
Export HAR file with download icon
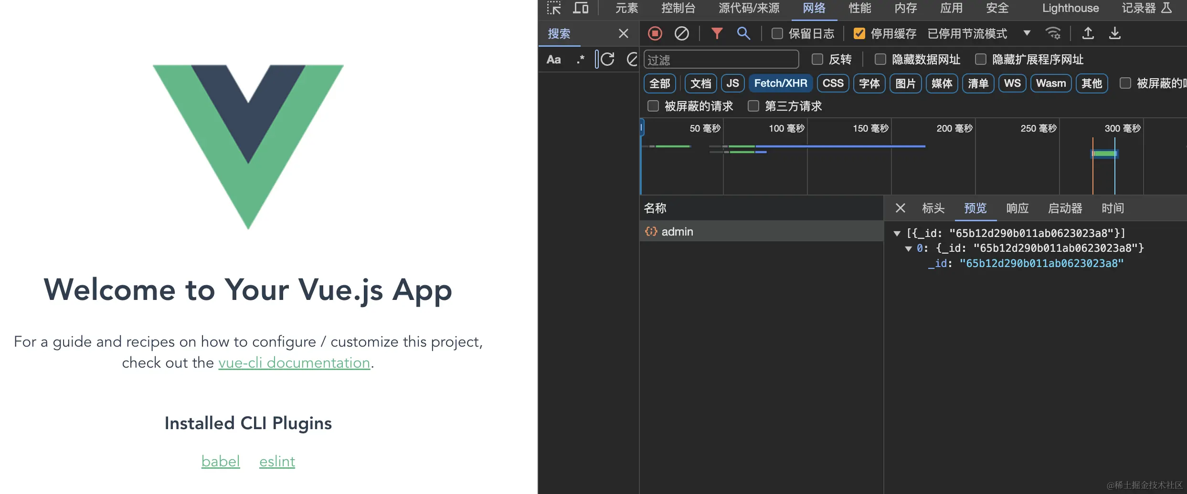pos(1115,33)
